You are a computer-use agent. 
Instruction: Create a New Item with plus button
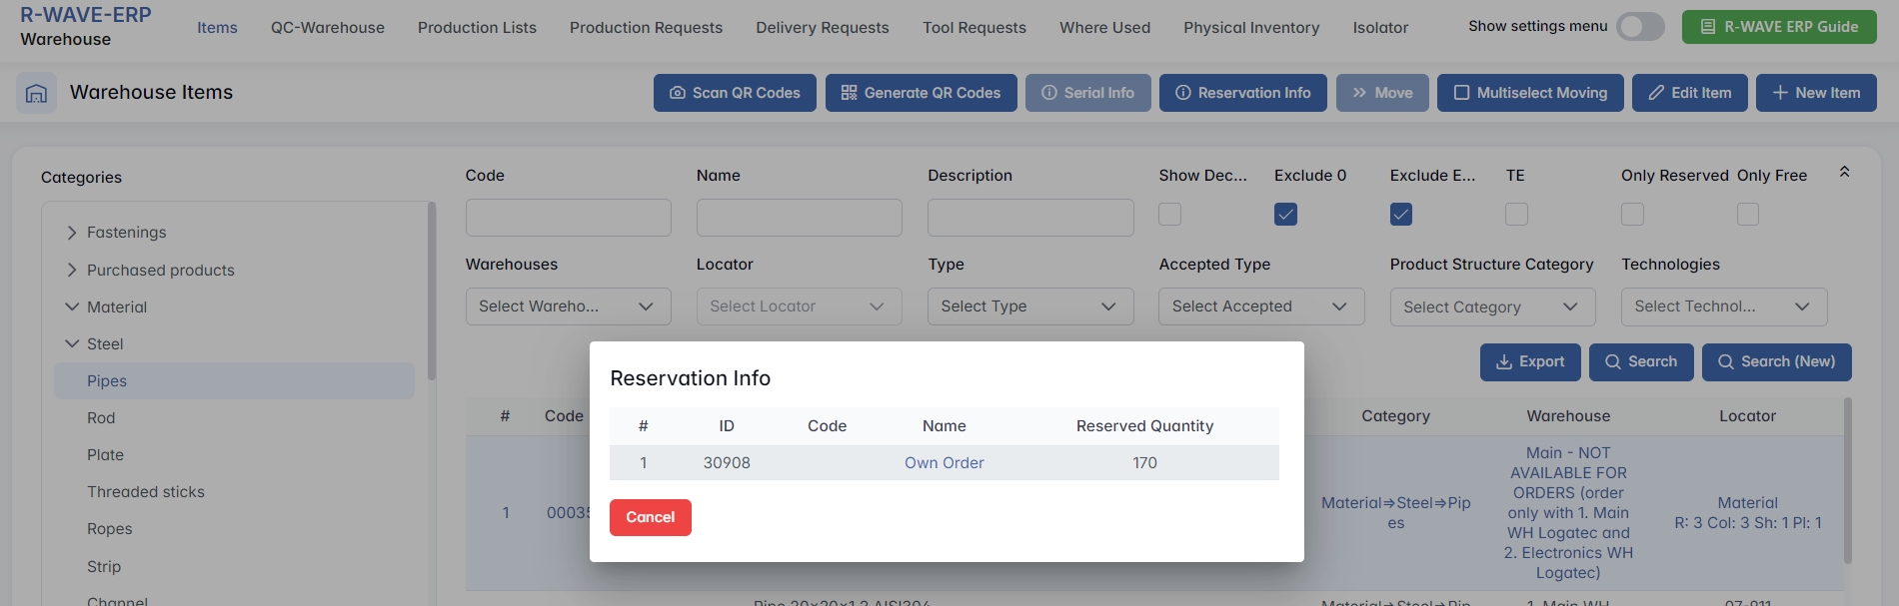[1816, 93]
